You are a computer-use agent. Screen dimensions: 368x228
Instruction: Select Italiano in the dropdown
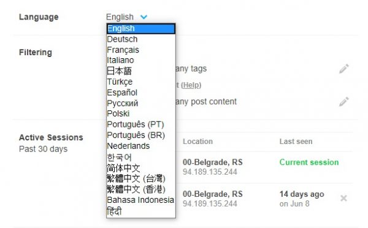point(141,60)
